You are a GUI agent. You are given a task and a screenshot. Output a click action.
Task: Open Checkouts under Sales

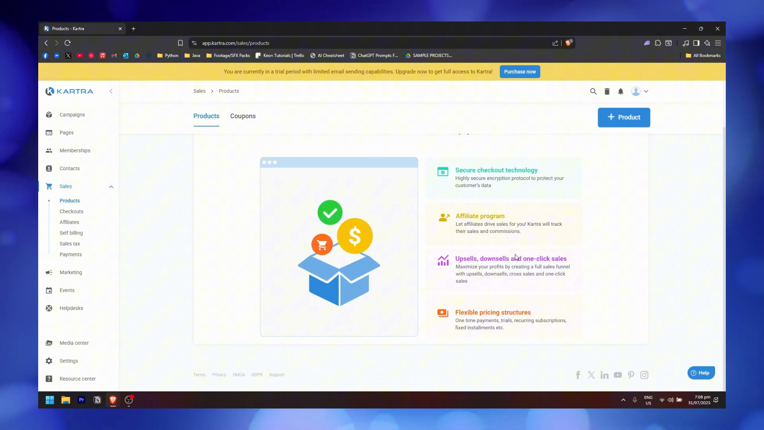click(71, 211)
